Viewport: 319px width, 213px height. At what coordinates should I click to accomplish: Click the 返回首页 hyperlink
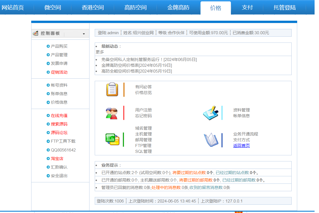(241, 146)
